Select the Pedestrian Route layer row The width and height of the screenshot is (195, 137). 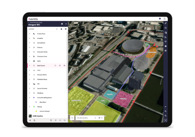(x=47, y=79)
